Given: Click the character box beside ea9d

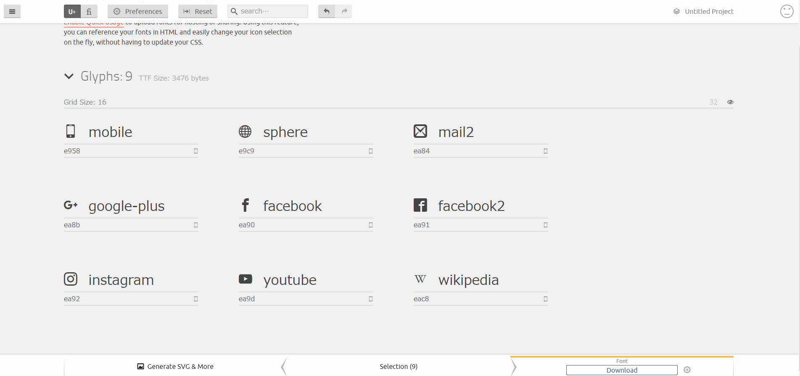Looking at the screenshot, I should [370, 299].
